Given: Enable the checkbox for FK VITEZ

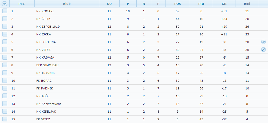Looking at the screenshot, I should tap(5, 119).
